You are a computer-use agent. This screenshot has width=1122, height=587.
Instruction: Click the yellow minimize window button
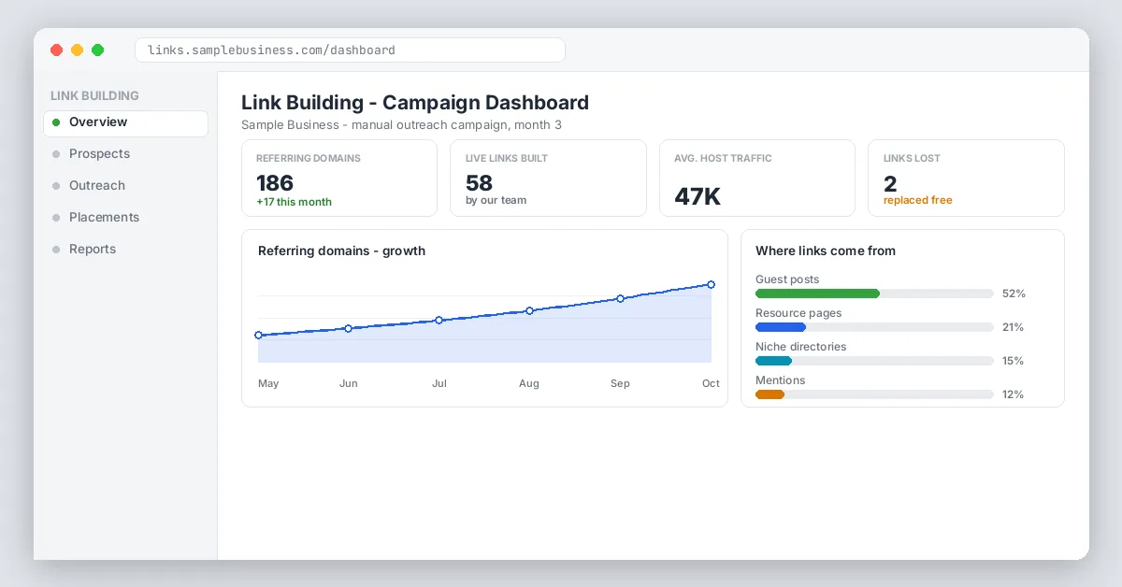coord(77,50)
